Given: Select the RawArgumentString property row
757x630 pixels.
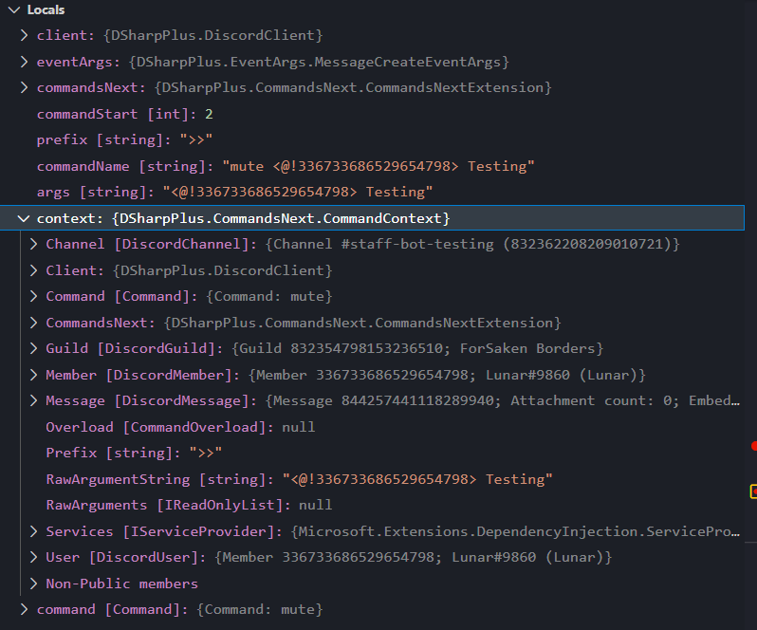Looking at the screenshot, I should click(x=372, y=479).
